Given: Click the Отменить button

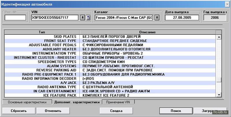Looking at the screenshot, I should 53,111.
